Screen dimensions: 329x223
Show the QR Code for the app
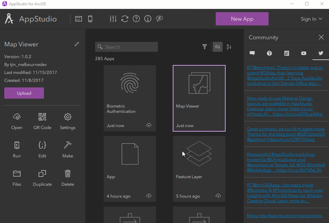click(42, 121)
